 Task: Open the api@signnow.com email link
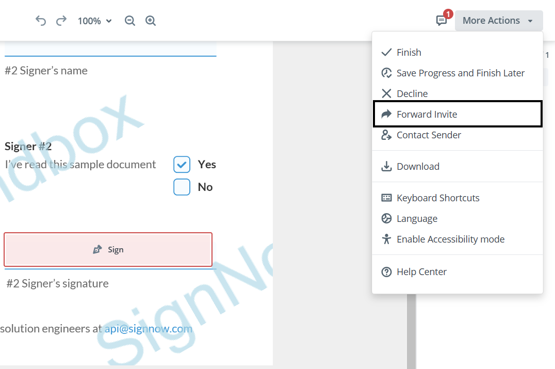click(x=149, y=329)
